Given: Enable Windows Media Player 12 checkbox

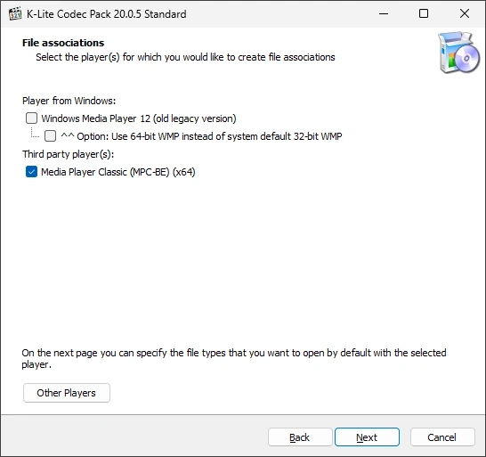Looking at the screenshot, I should 32,118.
